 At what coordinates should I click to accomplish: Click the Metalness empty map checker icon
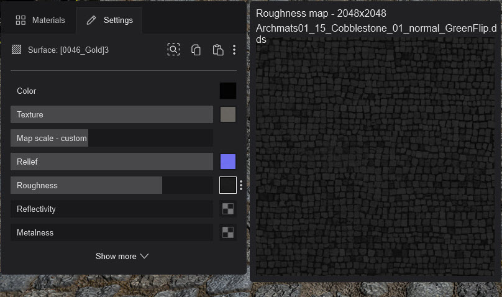click(228, 233)
